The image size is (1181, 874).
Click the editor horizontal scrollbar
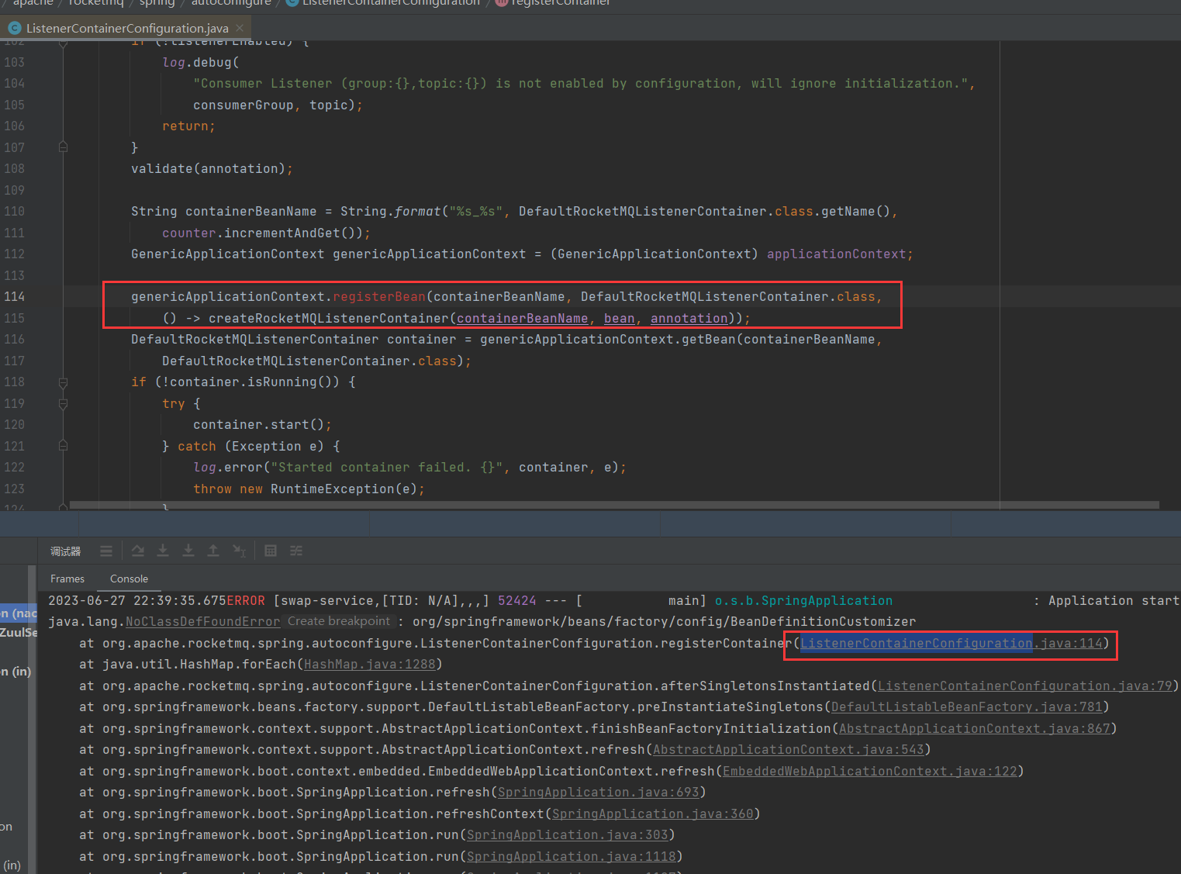pyautogui.click(x=614, y=505)
